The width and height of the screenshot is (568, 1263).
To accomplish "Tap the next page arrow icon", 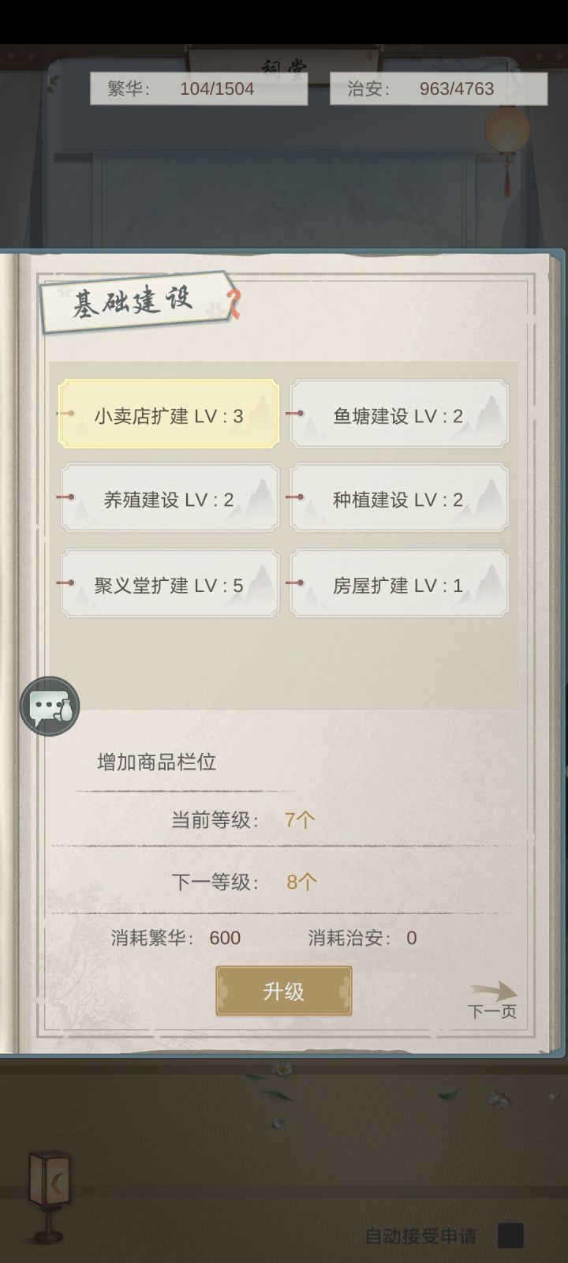I will tap(494, 991).
